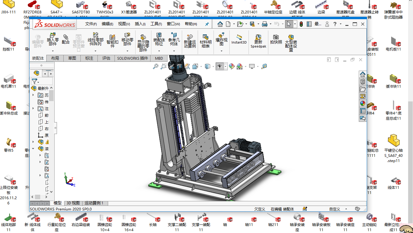Open the Exploded View (爆炸视图) dropdown arrow
Image resolution: width=413 pixels, height=233 pixels.
221,51
